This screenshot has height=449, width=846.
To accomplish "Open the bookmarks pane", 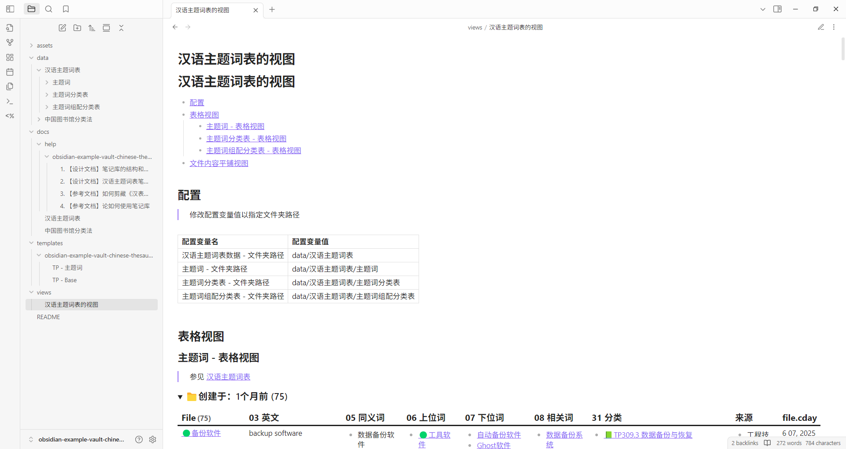I will click(x=66, y=9).
